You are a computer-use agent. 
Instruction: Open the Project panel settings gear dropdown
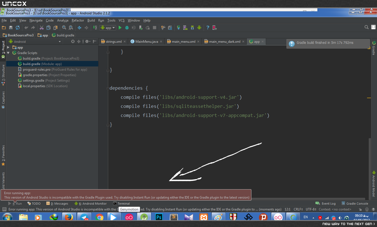coord(87,42)
